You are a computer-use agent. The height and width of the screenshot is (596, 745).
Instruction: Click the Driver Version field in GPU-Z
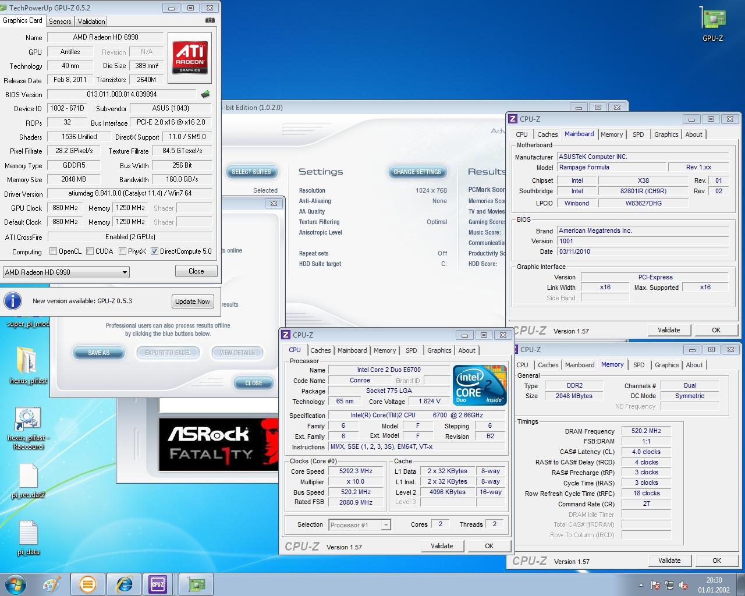[x=130, y=194]
